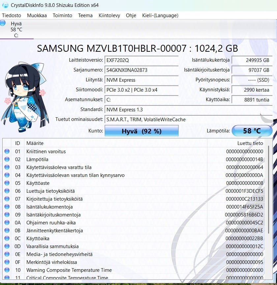Viewport: 277px width, 285px height.
Task: Select the Luettuja tietoyksiköitä attribute text
Action: pyautogui.click(x=50, y=191)
